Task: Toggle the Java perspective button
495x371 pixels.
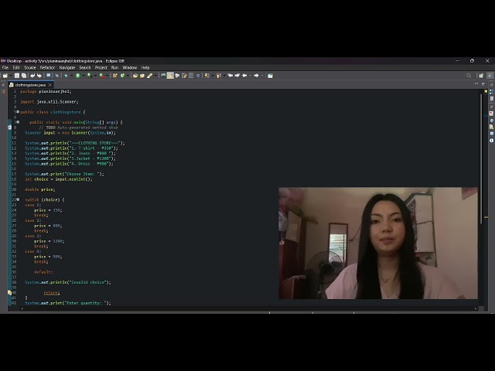Action: pos(490,76)
